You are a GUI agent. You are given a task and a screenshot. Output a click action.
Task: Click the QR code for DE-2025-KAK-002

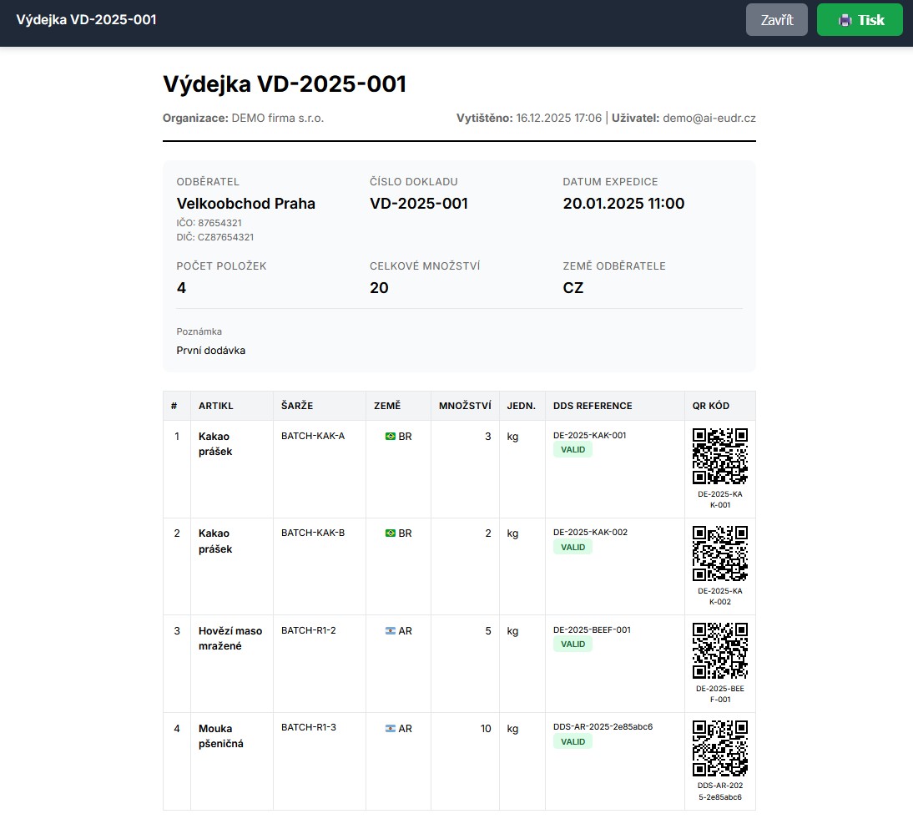(x=719, y=553)
